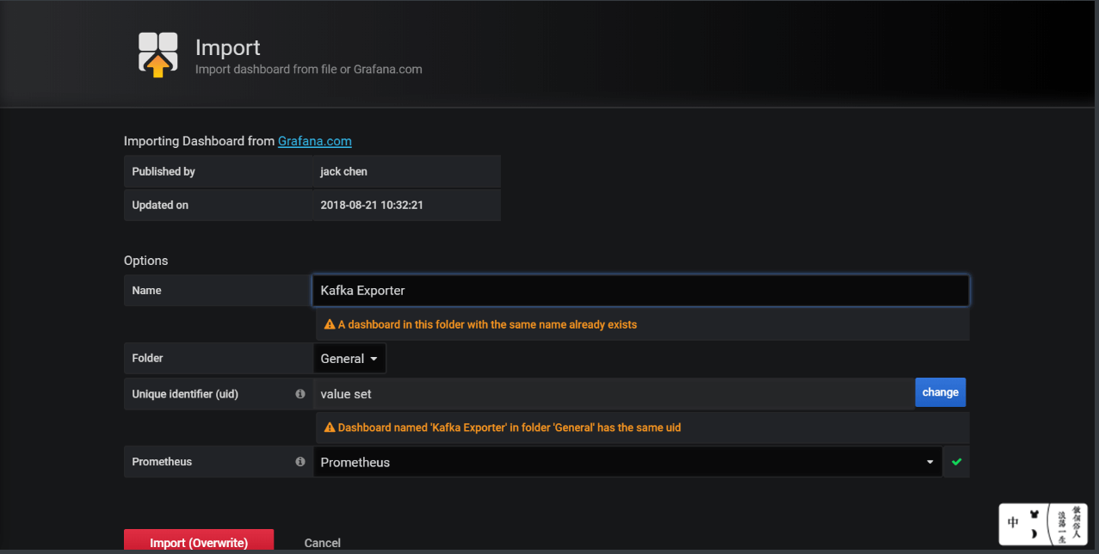Click the Import dashboard logo icon

click(x=158, y=55)
